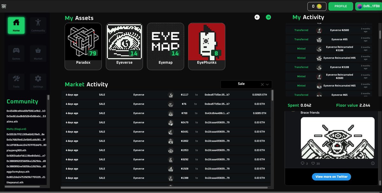This screenshot has width=382, height=193.
Task: Click NFT avatar in sale row #700
Action: (x=171, y=113)
